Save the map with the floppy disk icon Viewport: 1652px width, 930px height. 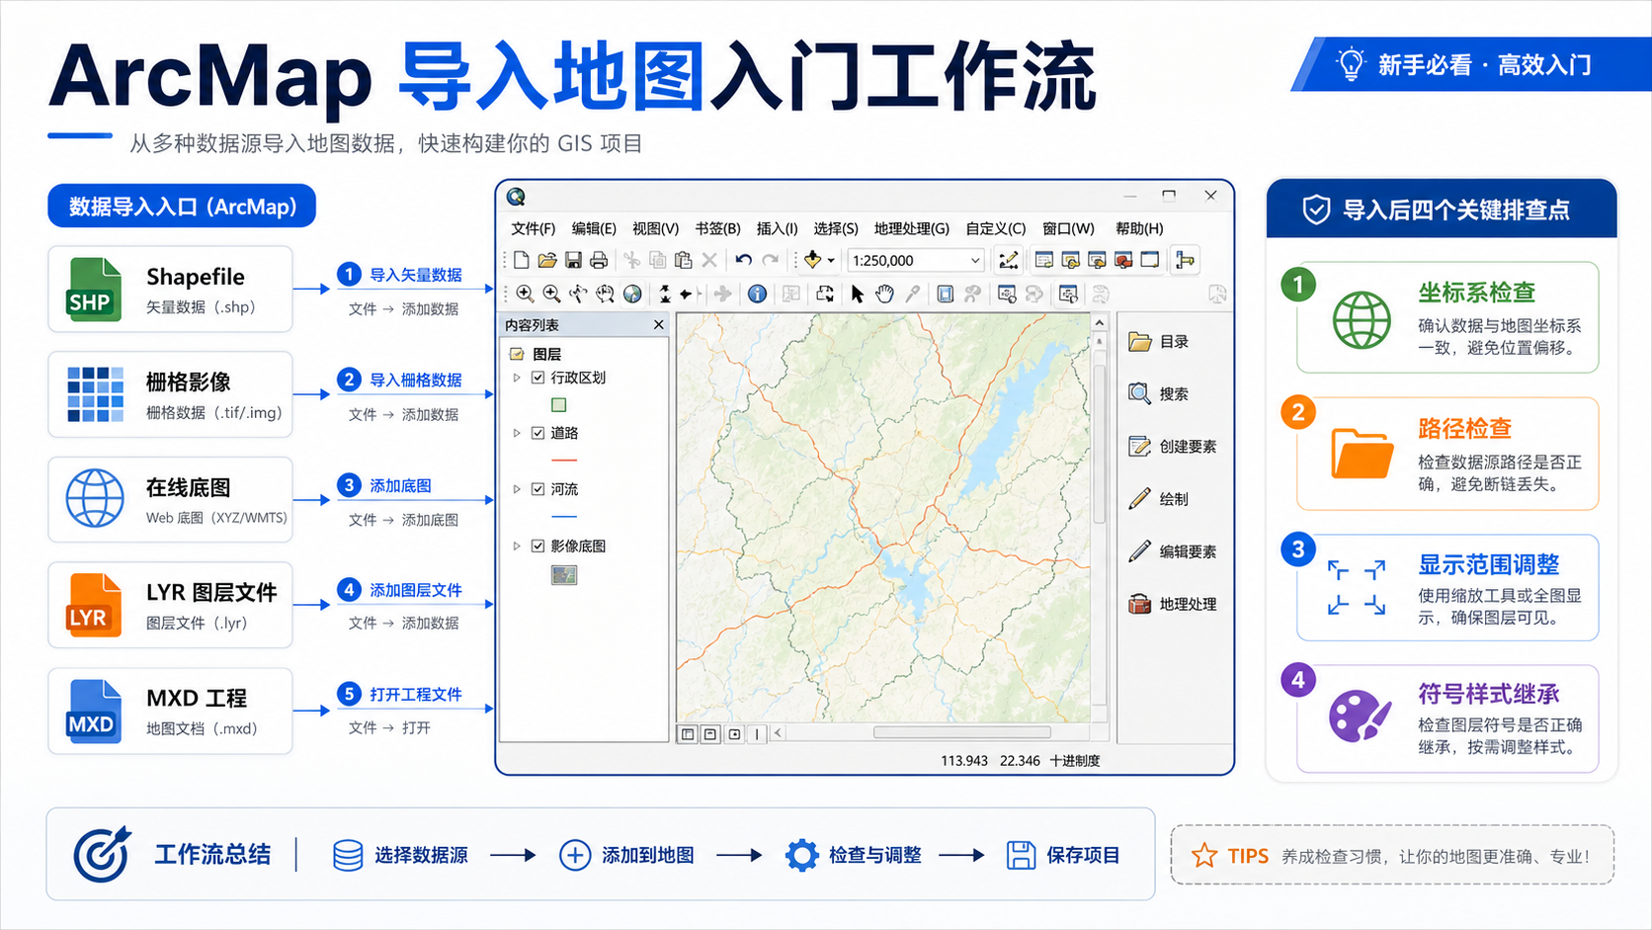573,260
